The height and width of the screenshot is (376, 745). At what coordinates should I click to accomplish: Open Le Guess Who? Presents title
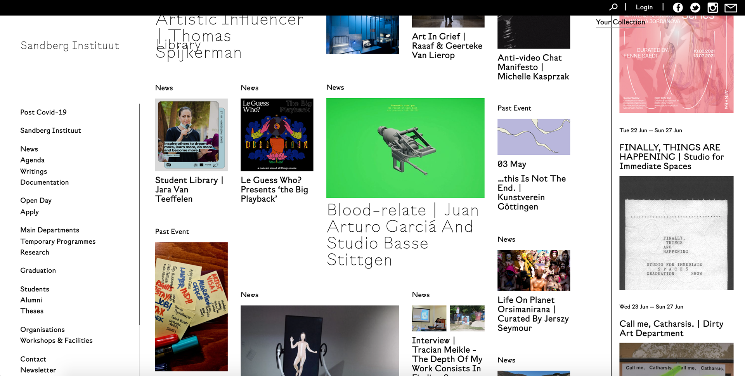tap(274, 189)
